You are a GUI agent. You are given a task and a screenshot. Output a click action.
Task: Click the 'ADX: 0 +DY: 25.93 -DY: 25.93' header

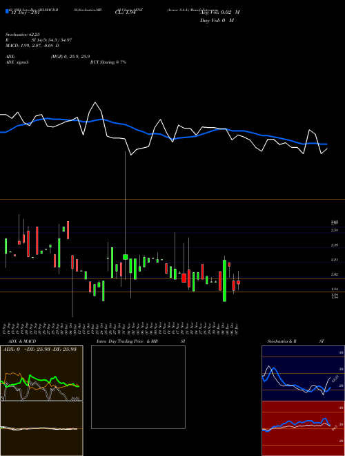(x=40, y=349)
